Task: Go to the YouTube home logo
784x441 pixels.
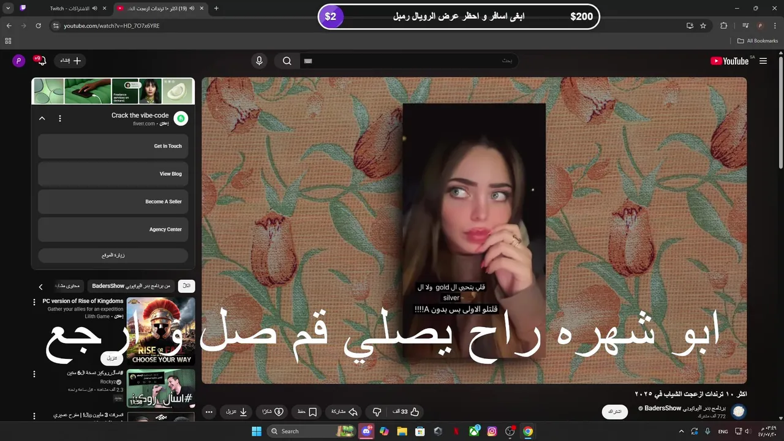Action: coord(729,61)
